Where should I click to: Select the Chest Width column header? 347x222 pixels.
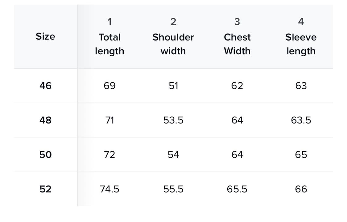[x=237, y=43]
